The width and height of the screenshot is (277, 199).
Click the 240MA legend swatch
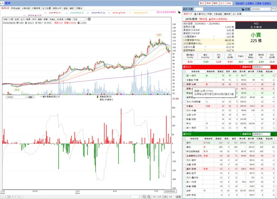[24, 15]
